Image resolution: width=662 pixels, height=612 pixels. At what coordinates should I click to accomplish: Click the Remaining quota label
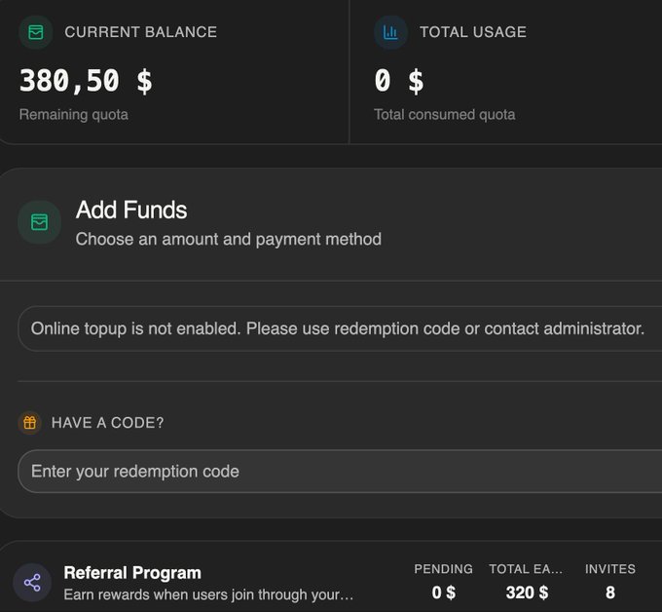click(x=73, y=115)
